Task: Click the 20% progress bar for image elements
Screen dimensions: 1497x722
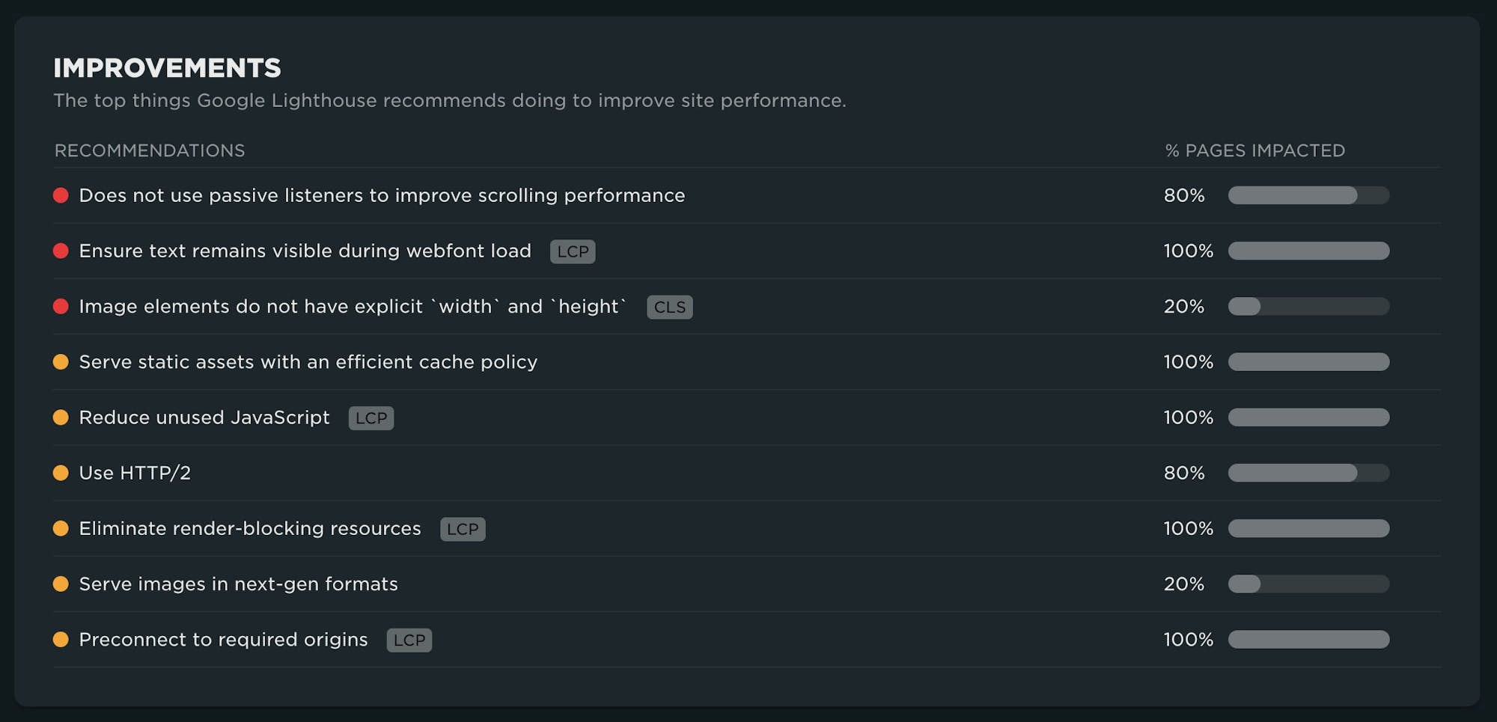Action: coord(1308,306)
